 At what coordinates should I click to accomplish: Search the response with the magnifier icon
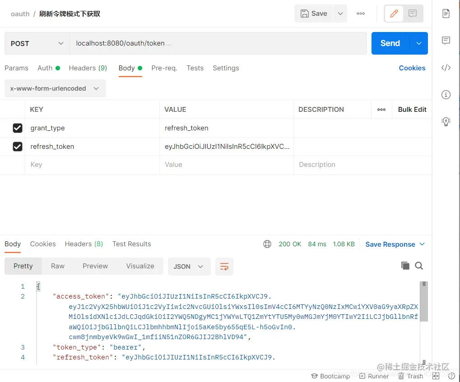pos(419,266)
